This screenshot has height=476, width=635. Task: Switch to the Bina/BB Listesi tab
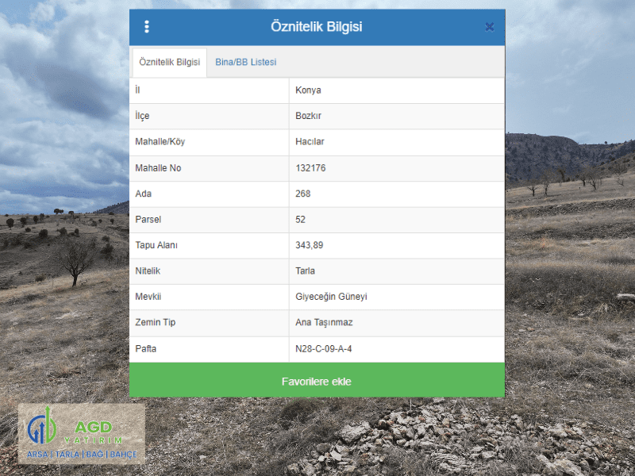pos(245,62)
